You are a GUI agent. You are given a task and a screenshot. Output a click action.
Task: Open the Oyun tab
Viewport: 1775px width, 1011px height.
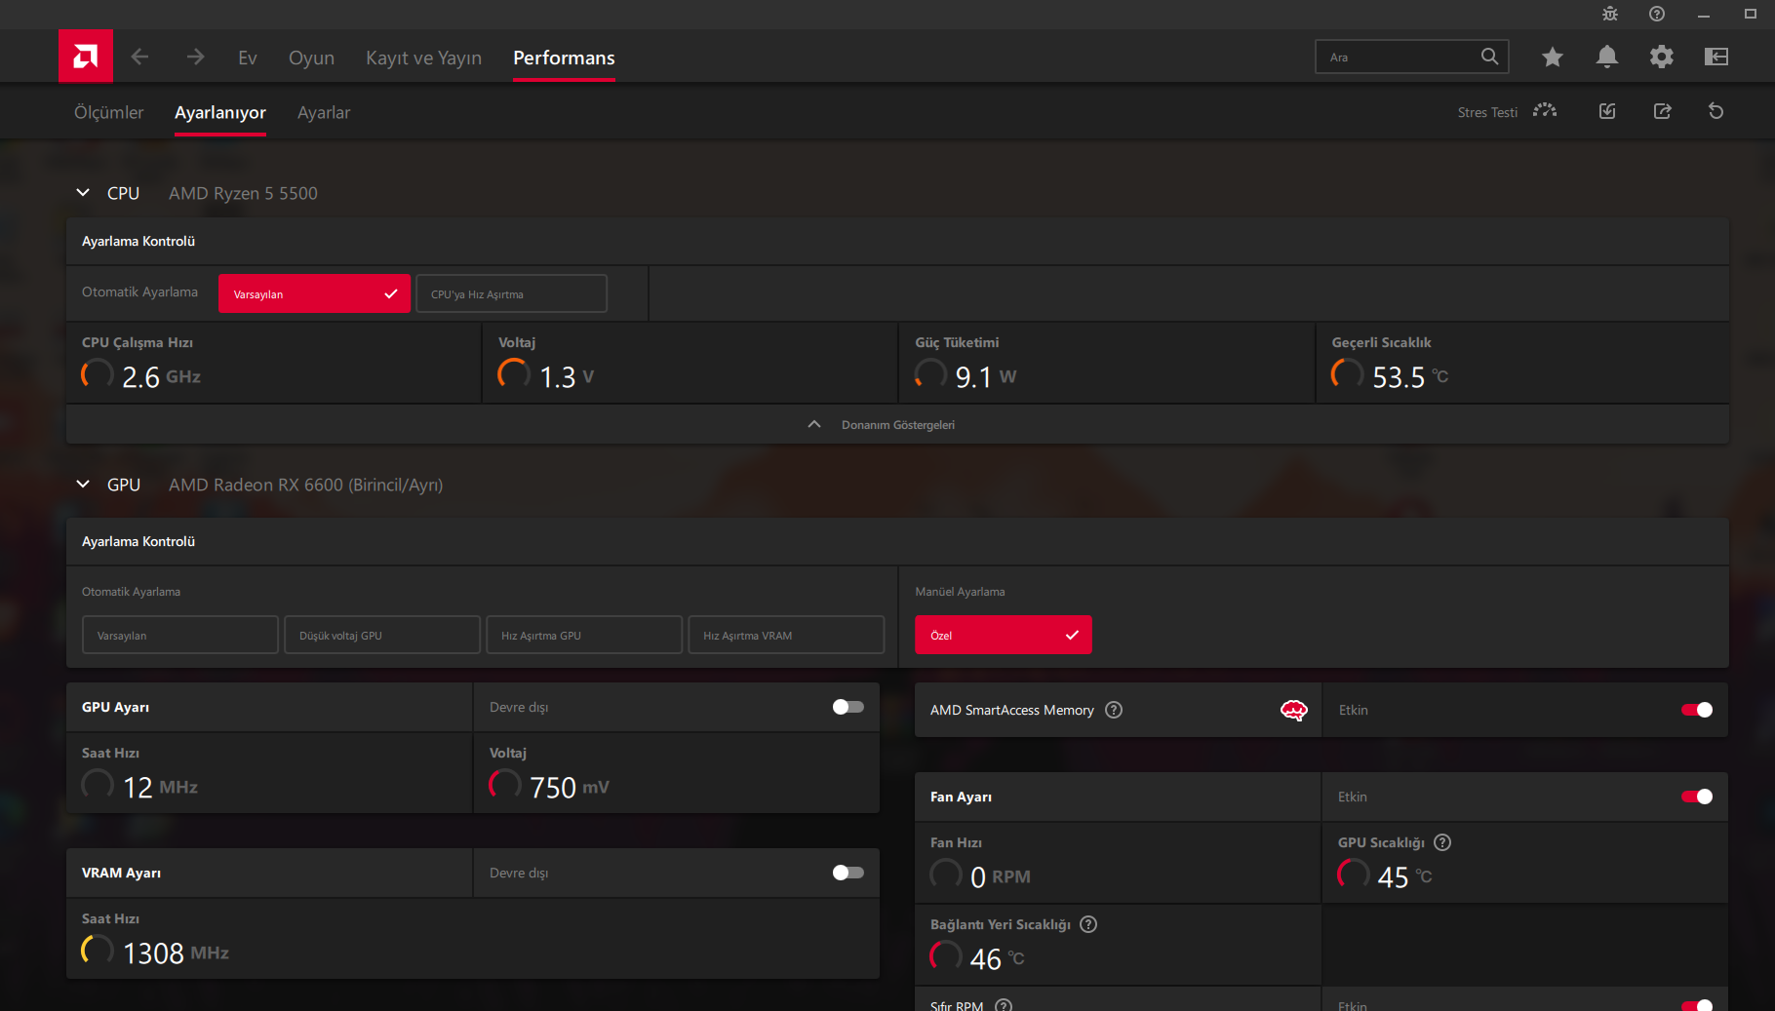pyautogui.click(x=311, y=58)
